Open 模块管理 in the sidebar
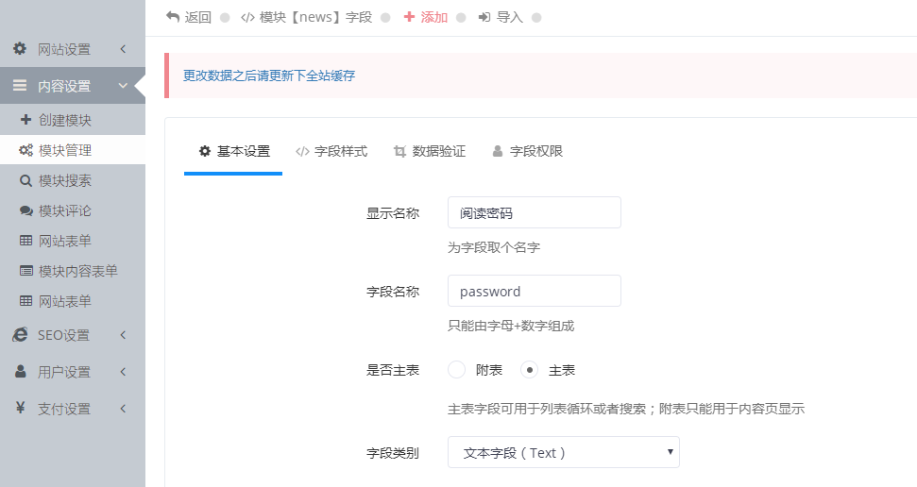The width and height of the screenshot is (917, 487). click(x=73, y=150)
